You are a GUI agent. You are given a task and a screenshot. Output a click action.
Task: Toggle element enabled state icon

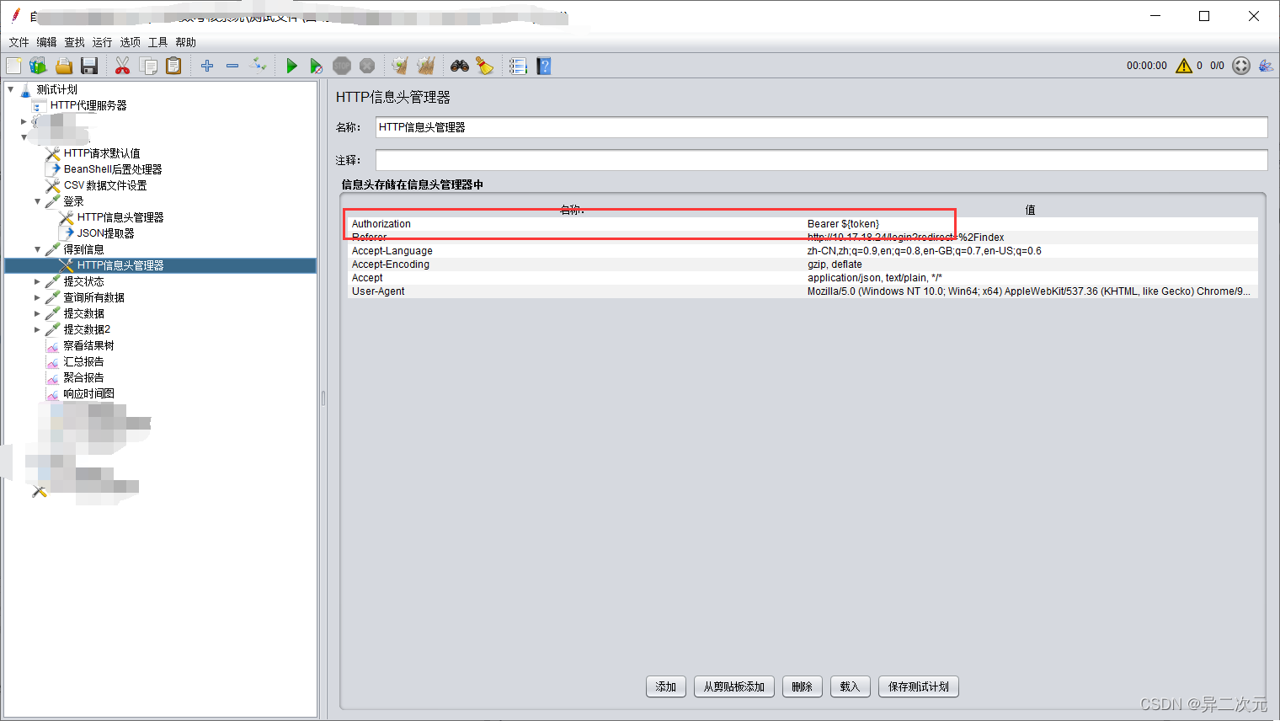tap(259, 66)
